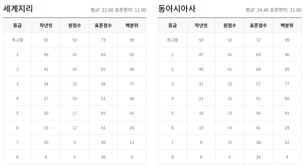Screen dimensions: 305x167
Task: Open blue 원점수 46 in 동아시아사 grade 1
Action: [230, 55]
